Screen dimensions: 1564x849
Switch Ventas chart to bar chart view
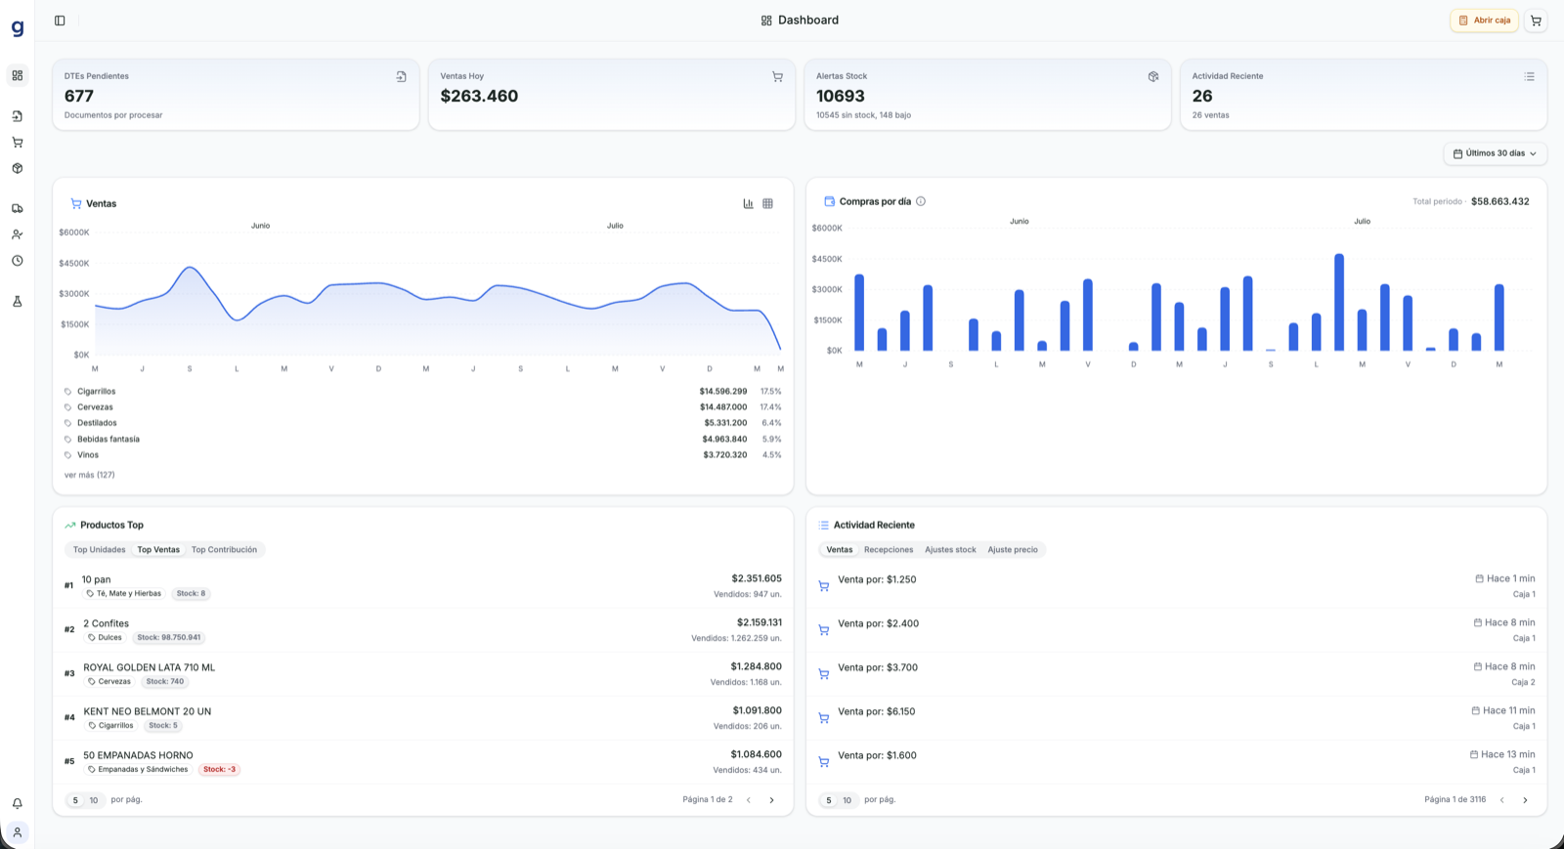tap(748, 204)
